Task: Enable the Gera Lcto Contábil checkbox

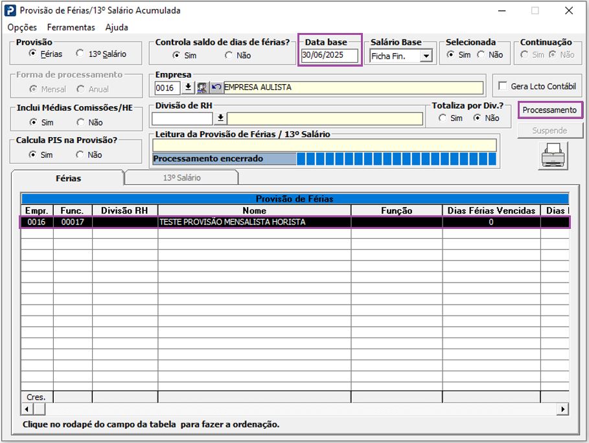Action: click(x=503, y=87)
